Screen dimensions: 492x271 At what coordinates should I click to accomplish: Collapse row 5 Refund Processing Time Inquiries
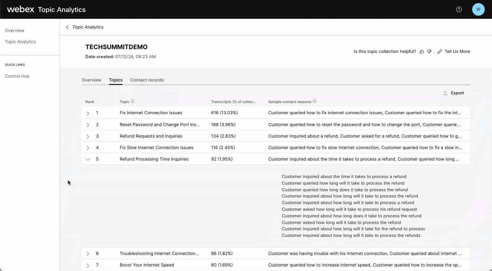pos(88,159)
